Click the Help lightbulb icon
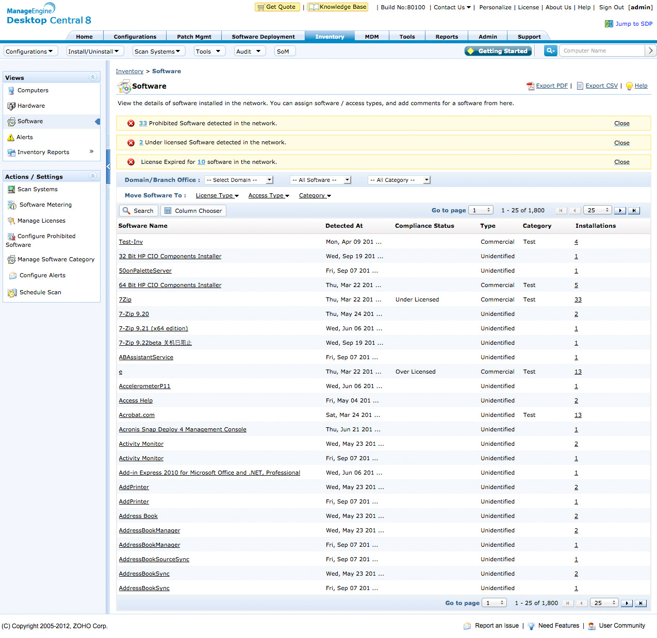657x638 pixels. [x=629, y=86]
